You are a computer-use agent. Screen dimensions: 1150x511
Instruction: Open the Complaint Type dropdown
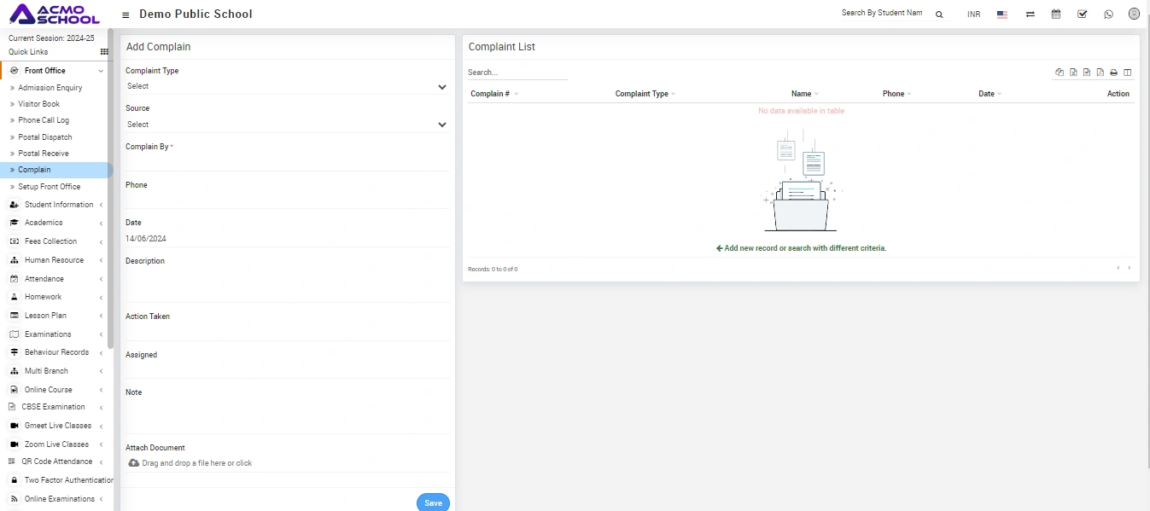click(287, 86)
